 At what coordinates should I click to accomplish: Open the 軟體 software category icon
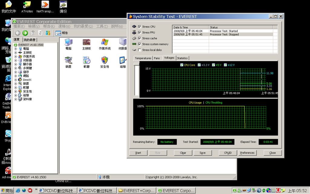[86, 62]
